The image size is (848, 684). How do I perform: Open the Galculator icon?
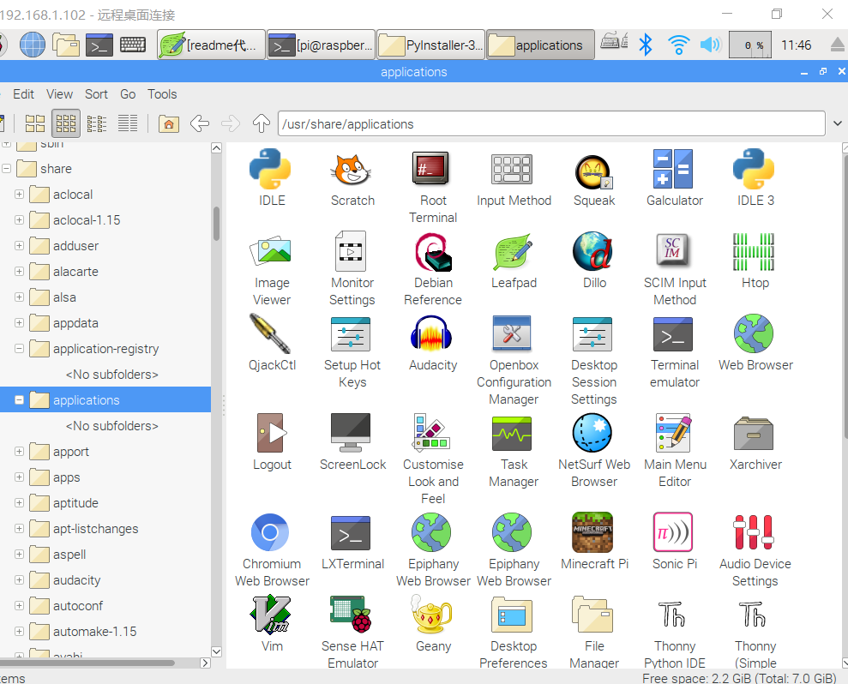pos(673,169)
